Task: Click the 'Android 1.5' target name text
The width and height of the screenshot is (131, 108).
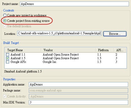Action: pos(18,58)
